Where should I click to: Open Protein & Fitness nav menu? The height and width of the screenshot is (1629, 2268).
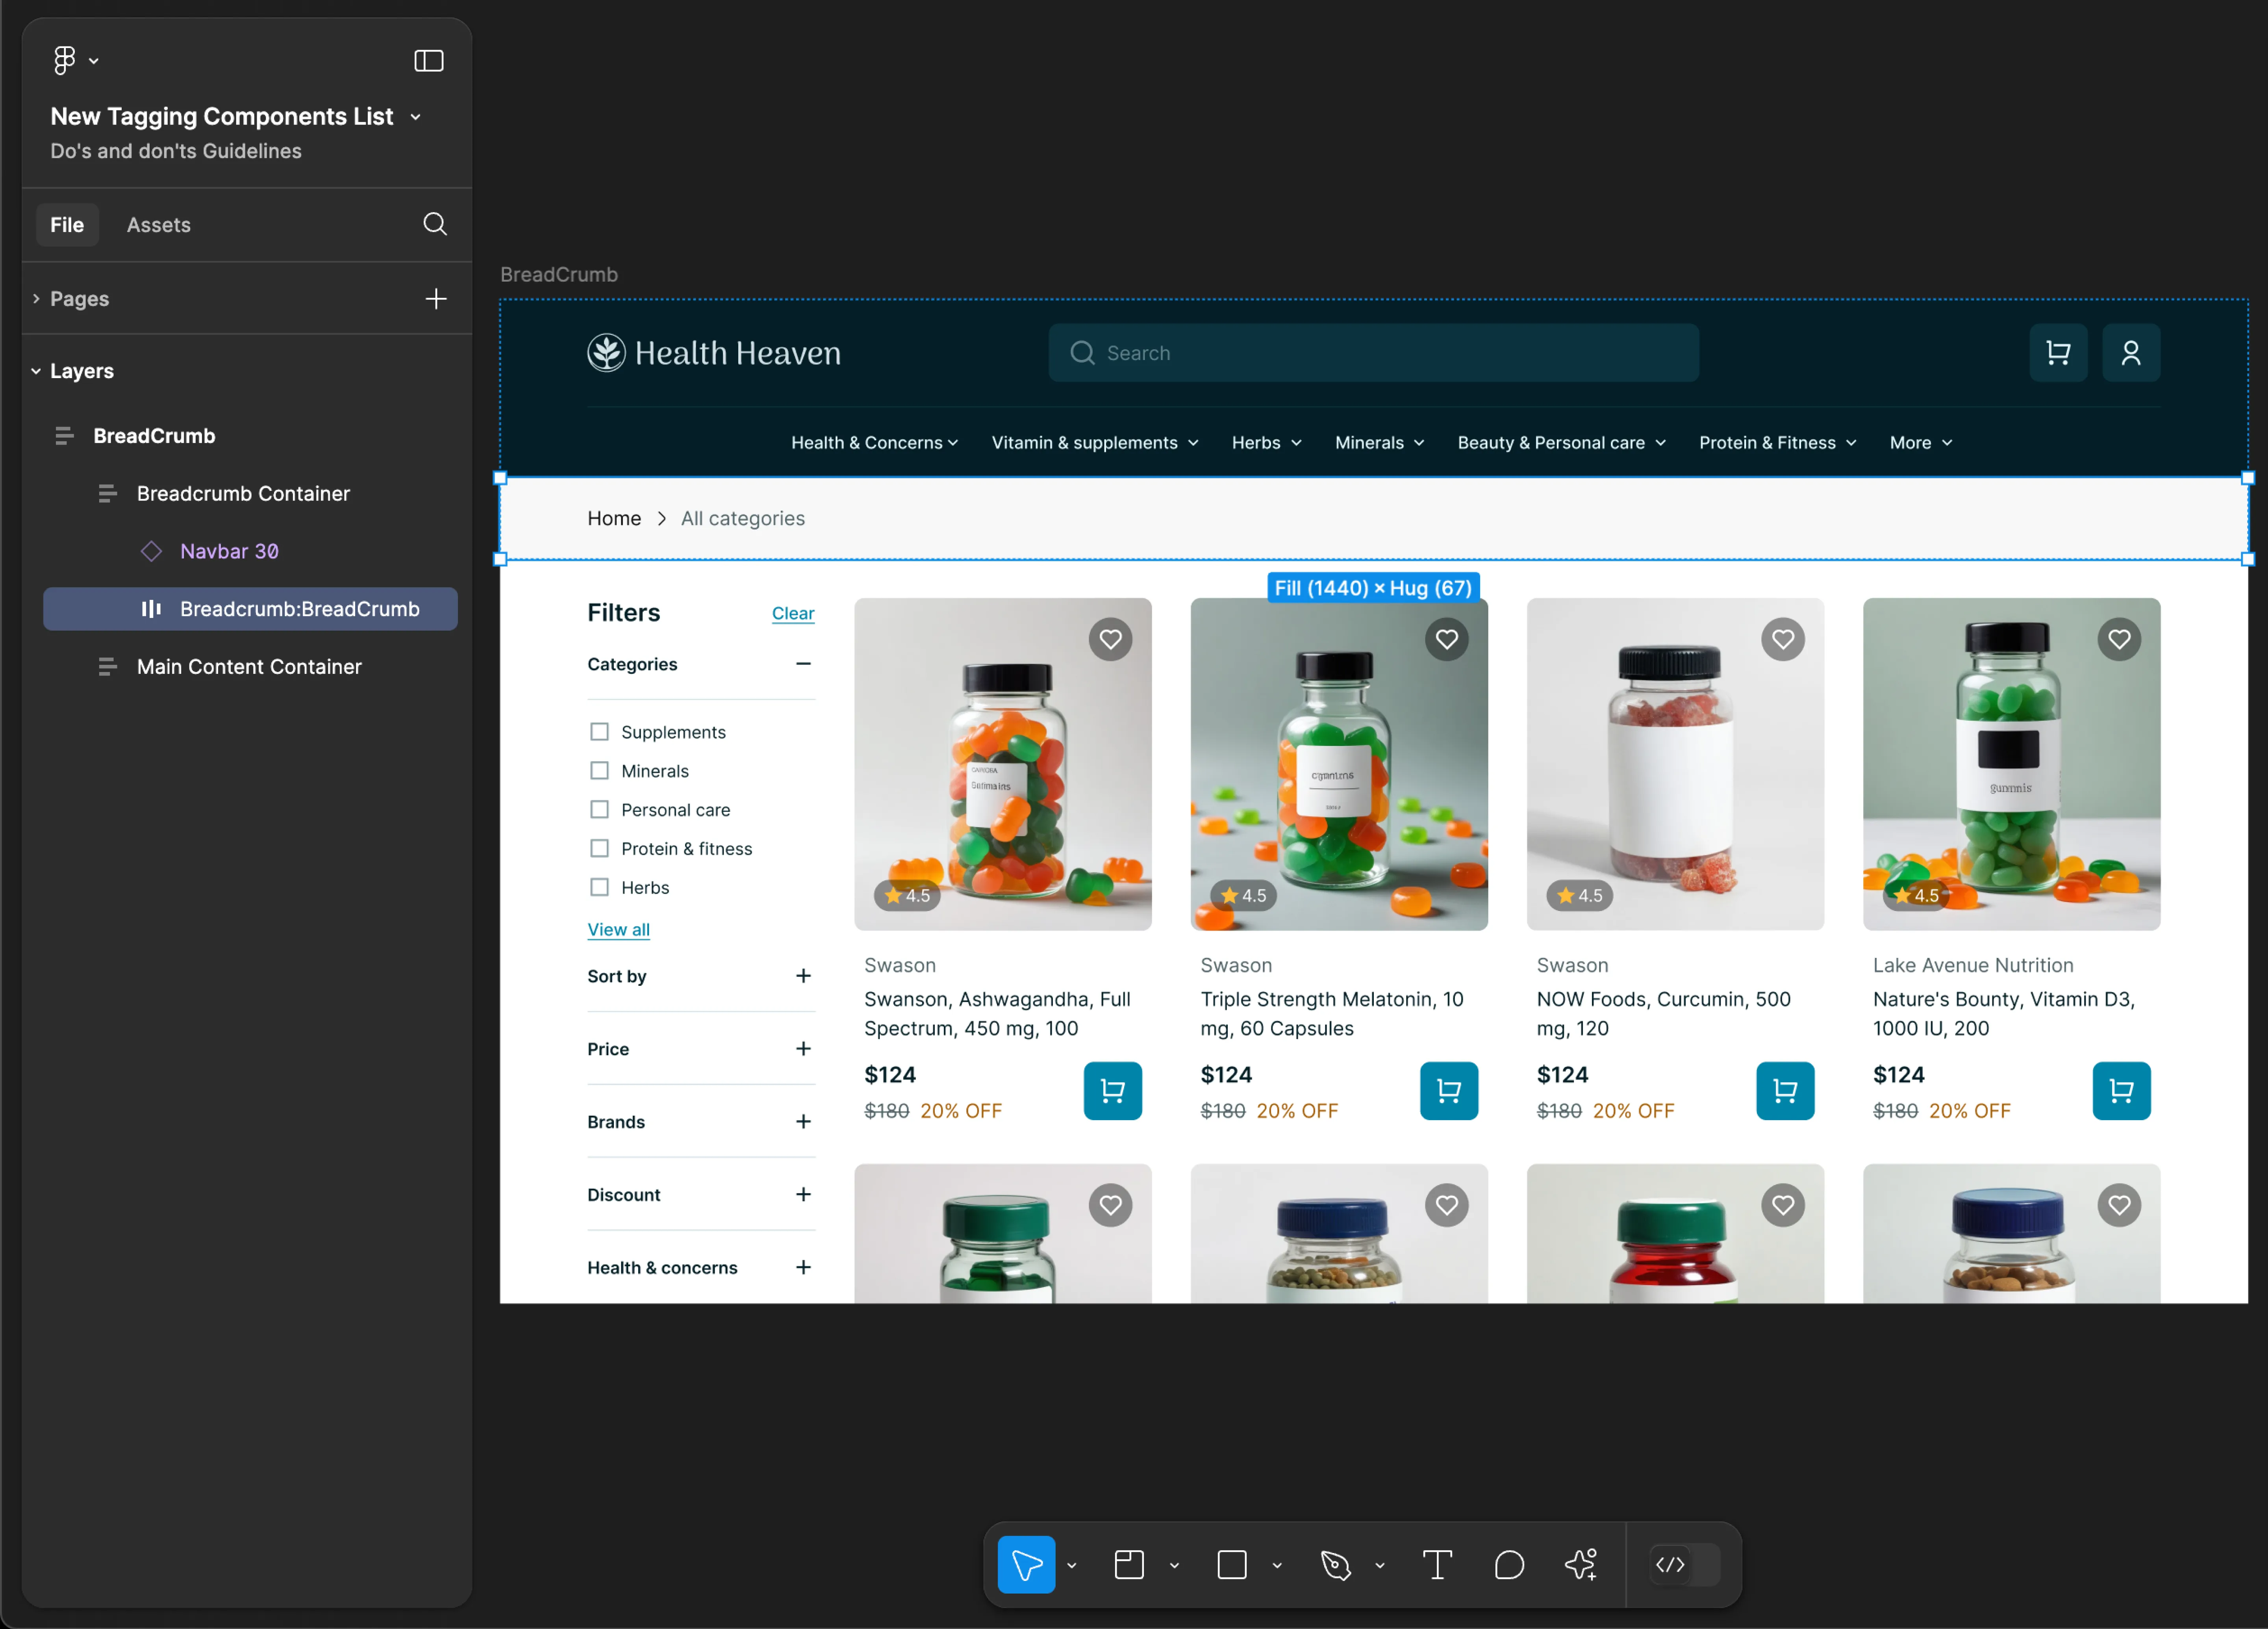click(1778, 443)
